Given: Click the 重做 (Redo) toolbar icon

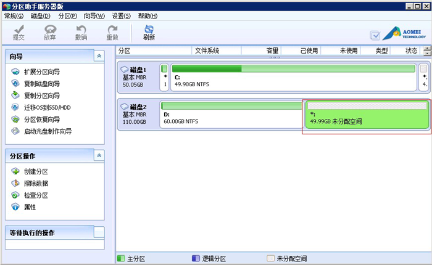Looking at the screenshot, I should 112,33.
